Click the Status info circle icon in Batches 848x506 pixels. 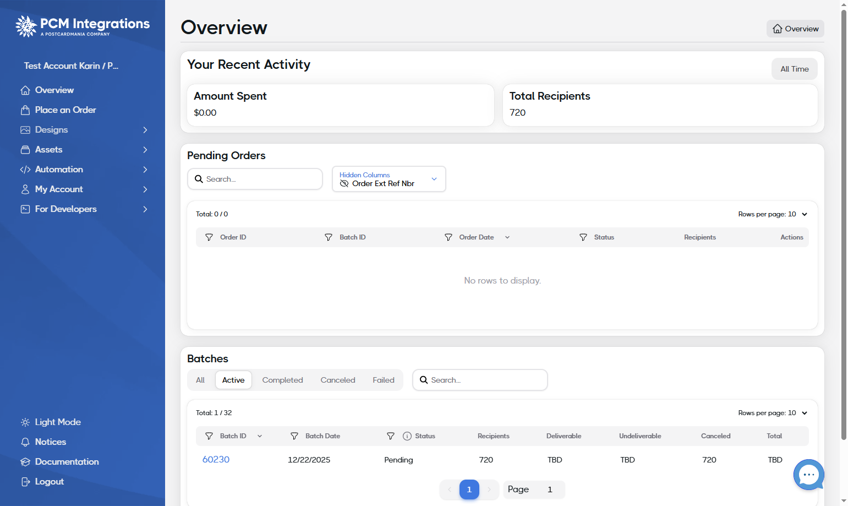pos(407,436)
